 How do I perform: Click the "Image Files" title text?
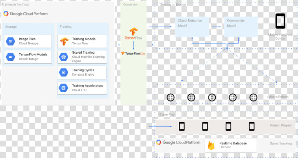coord(27,39)
